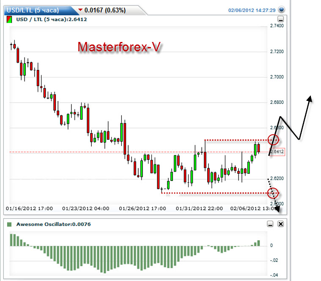Click the 01/31/2012 22:00 date label
Image resolution: width=321 pixels, height=281 pixels.
[x=199, y=209]
